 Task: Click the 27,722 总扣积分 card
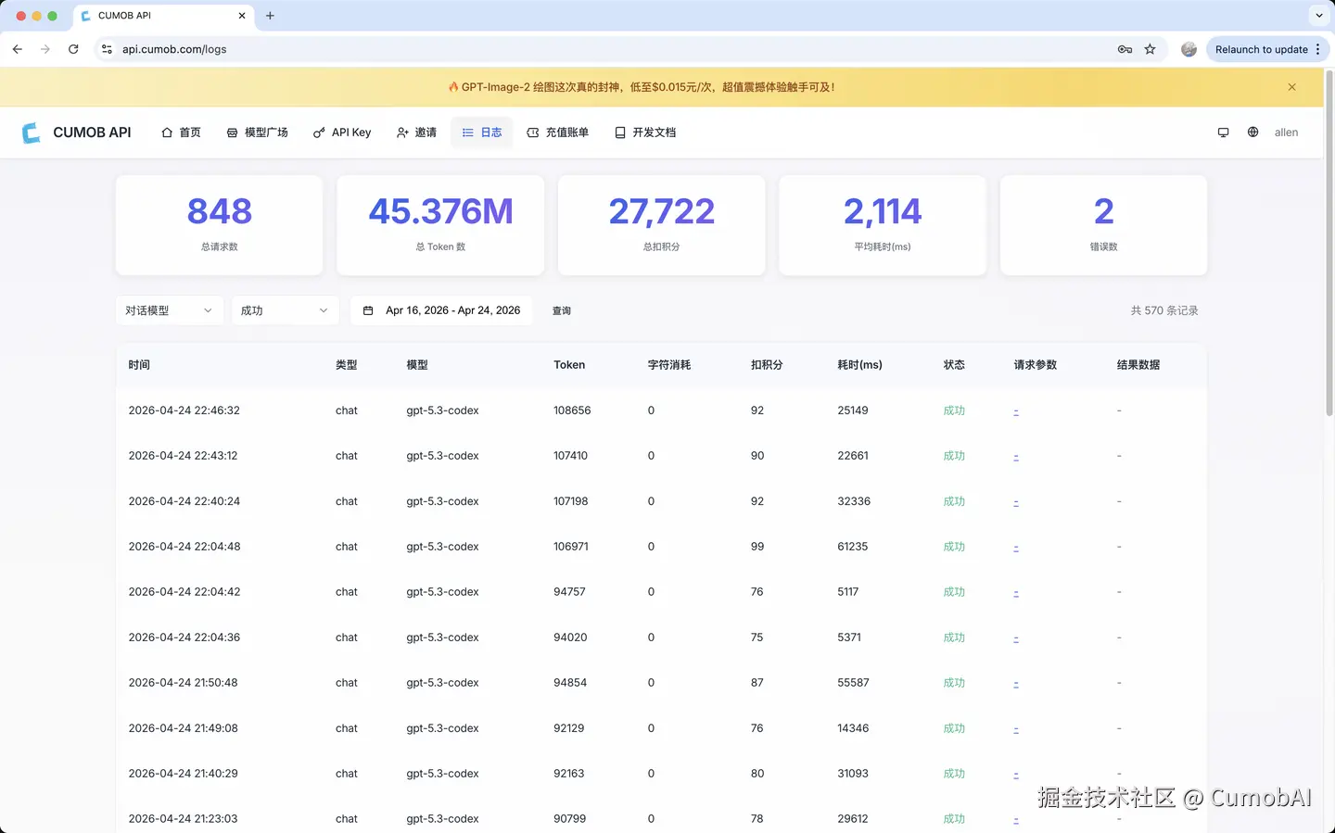tap(662, 225)
